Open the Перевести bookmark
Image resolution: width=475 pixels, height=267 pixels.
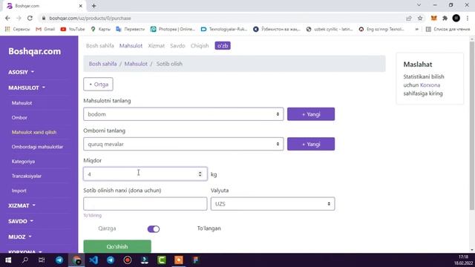131,29
